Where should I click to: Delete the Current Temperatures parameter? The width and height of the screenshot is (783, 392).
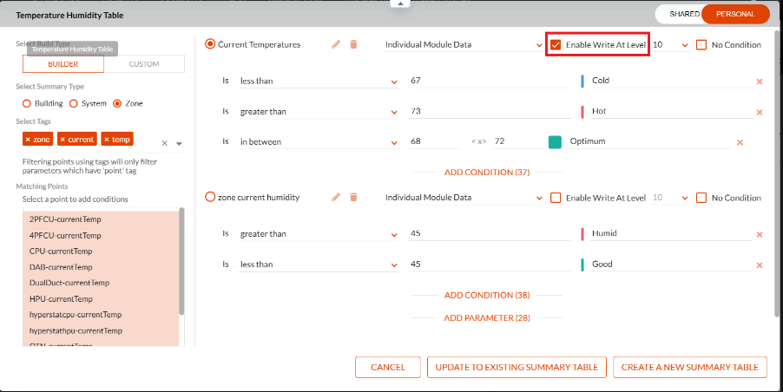353,44
